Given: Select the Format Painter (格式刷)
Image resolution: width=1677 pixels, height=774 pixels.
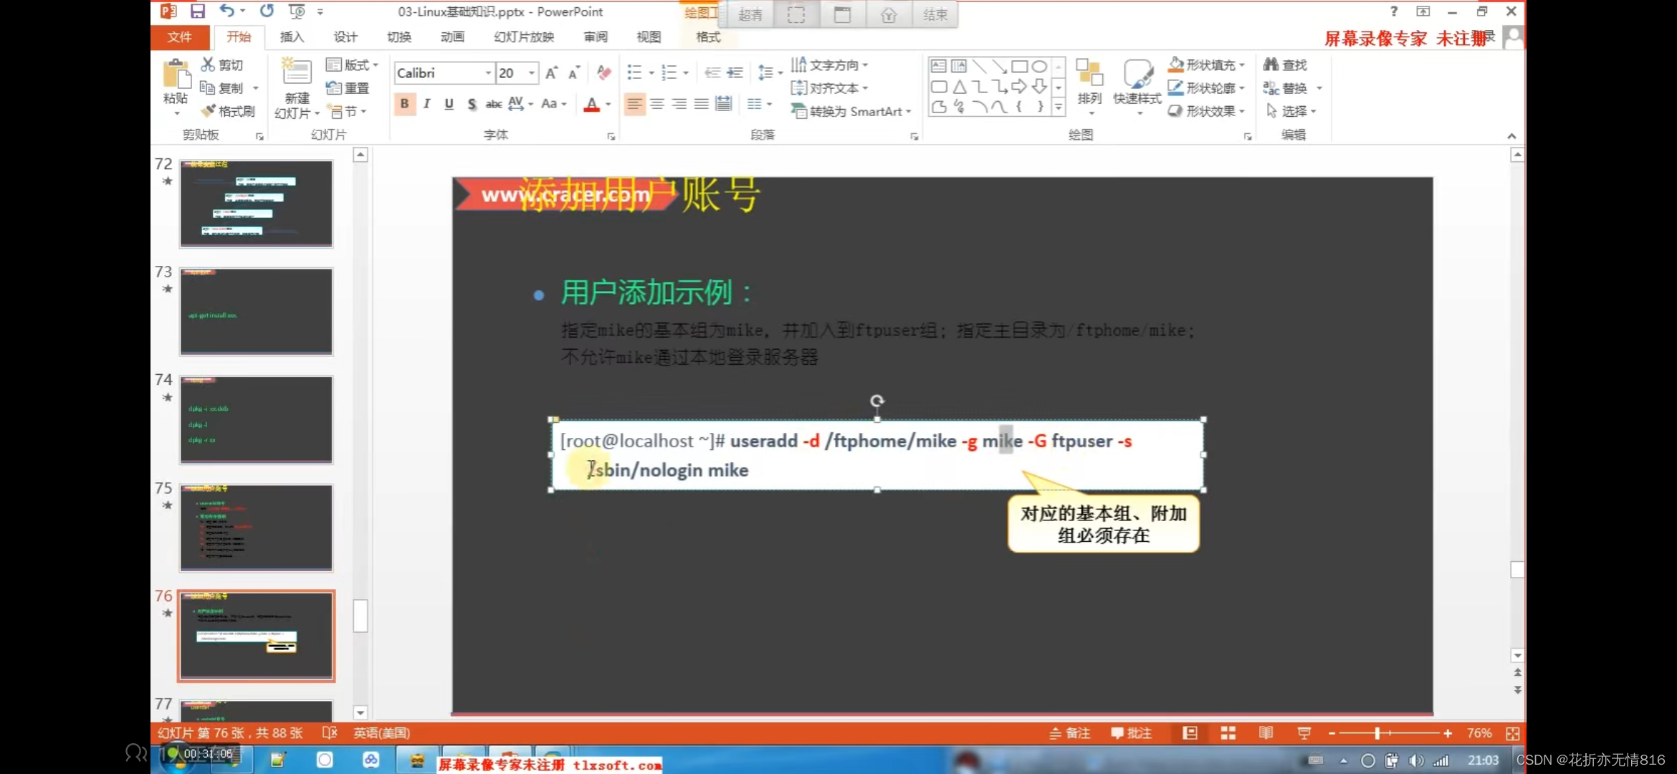Looking at the screenshot, I should pyautogui.click(x=228, y=111).
